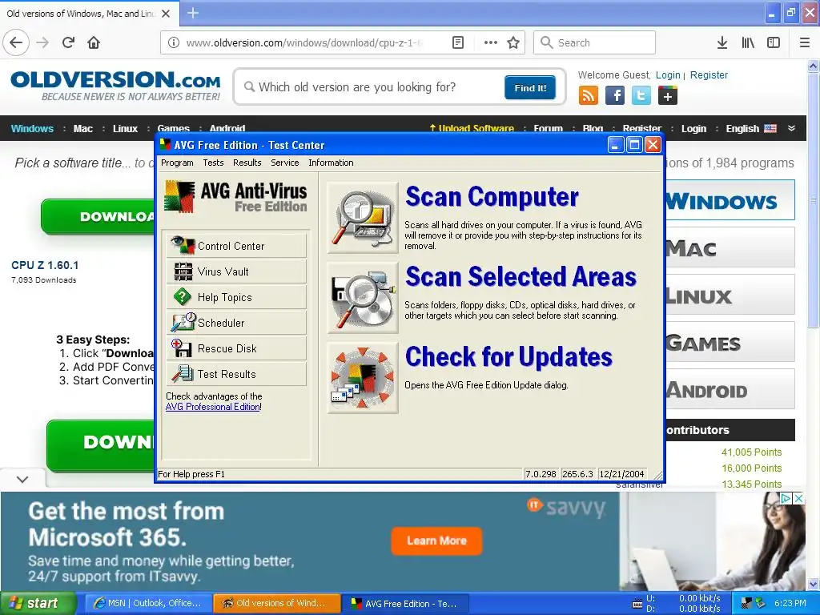Click the Windows Start button
The height and width of the screenshot is (615, 820).
pyautogui.click(x=37, y=603)
